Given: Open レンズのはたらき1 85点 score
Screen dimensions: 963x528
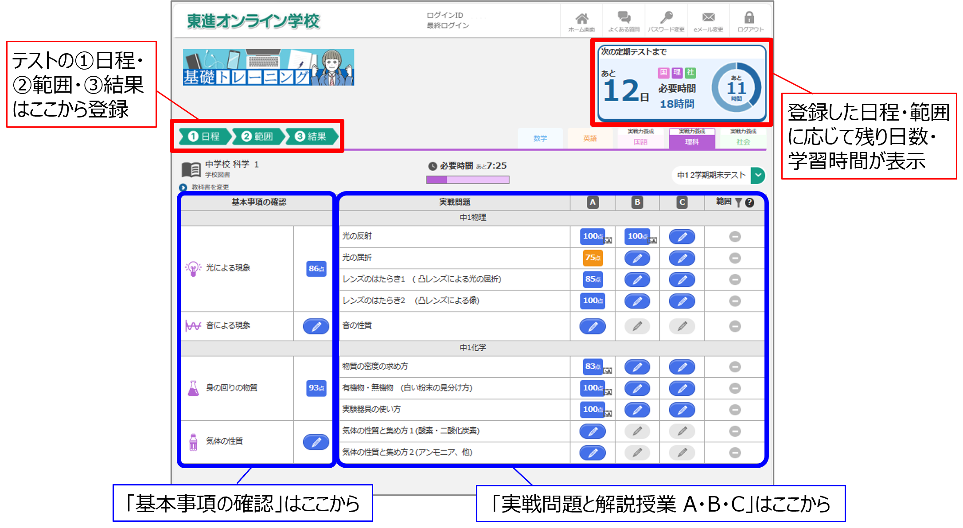Looking at the screenshot, I should 593,279.
